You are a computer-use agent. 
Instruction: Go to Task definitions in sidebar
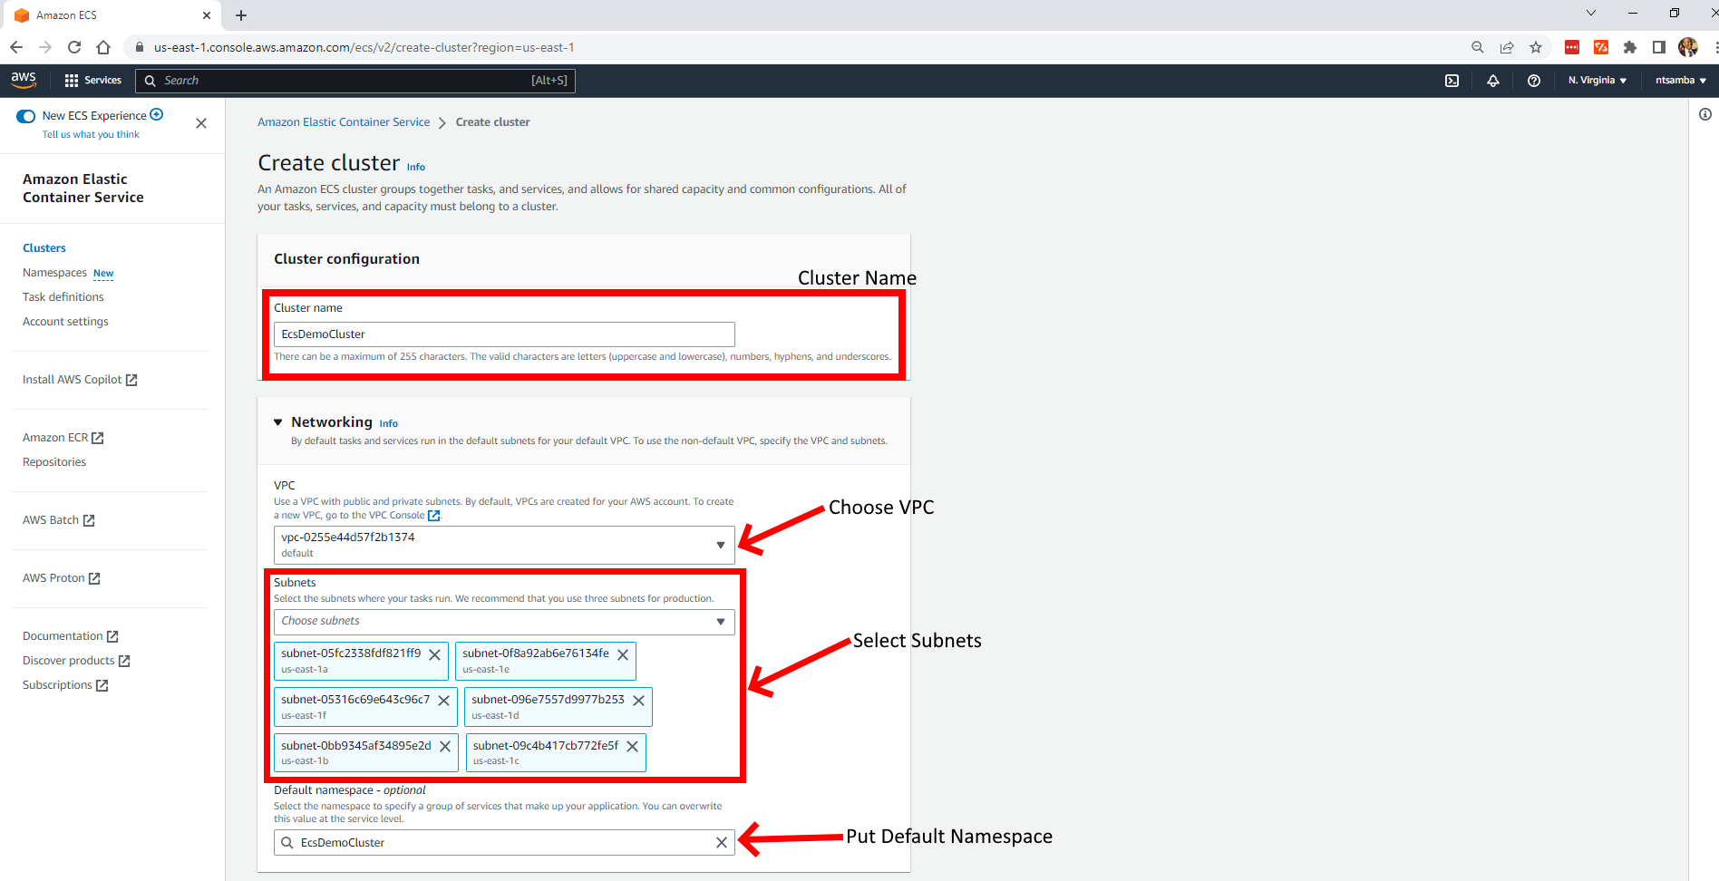click(x=63, y=297)
